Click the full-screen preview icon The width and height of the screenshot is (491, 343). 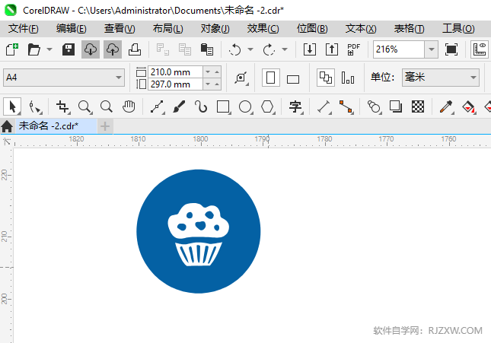coord(451,49)
